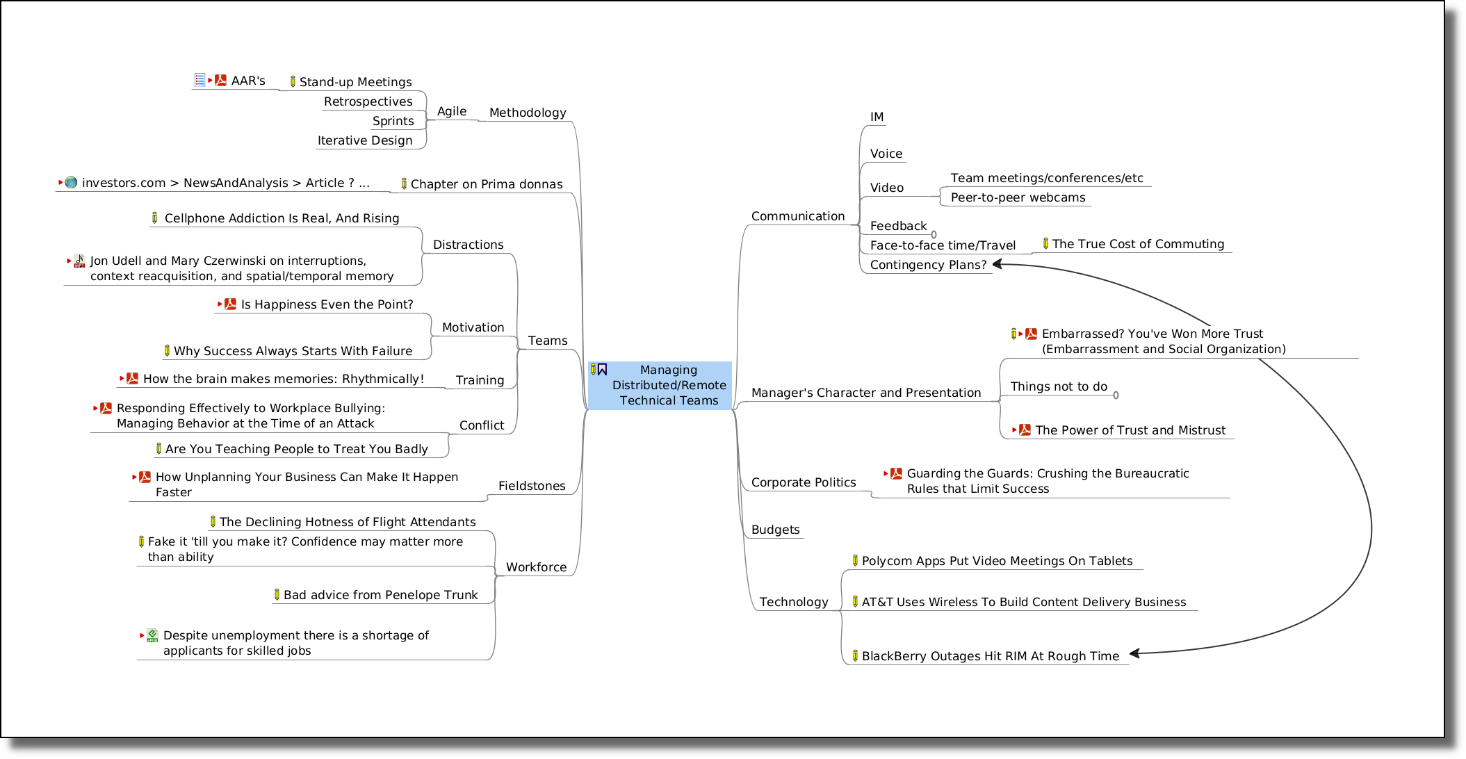Expand the folded Feedback node circle
Viewport: 1466px width, 759px height.
point(934,235)
